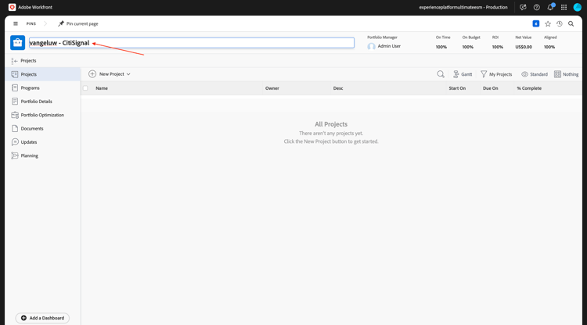The width and height of the screenshot is (587, 325).
Task: Click the PINS label
Action: [31, 23]
